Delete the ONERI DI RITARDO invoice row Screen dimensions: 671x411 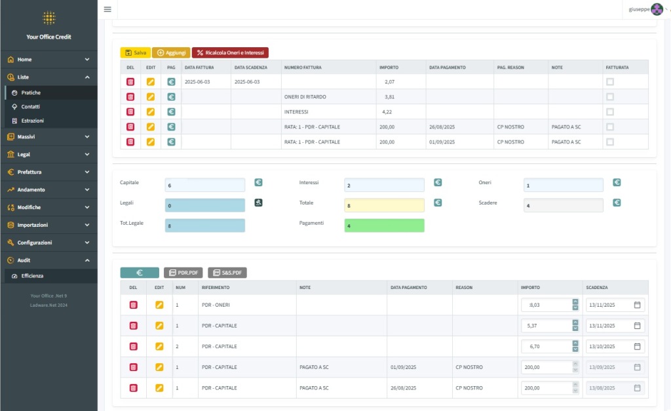coord(130,97)
